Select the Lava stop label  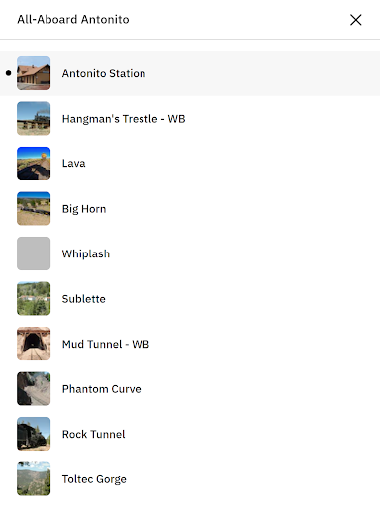[x=74, y=163]
